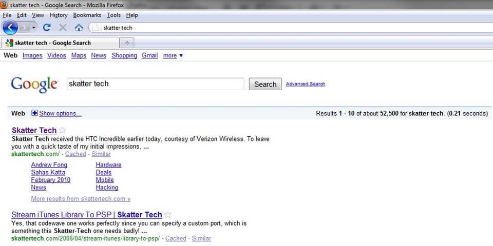Open the Andrew Fong sitelink
This screenshot has height=246, width=493.
coord(49,165)
